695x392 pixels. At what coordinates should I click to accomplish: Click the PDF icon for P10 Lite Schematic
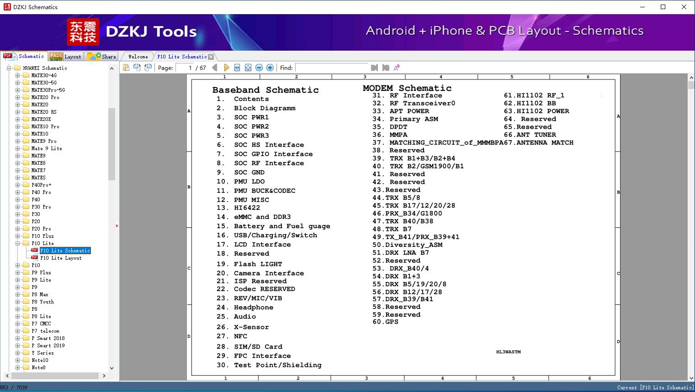click(x=34, y=251)
